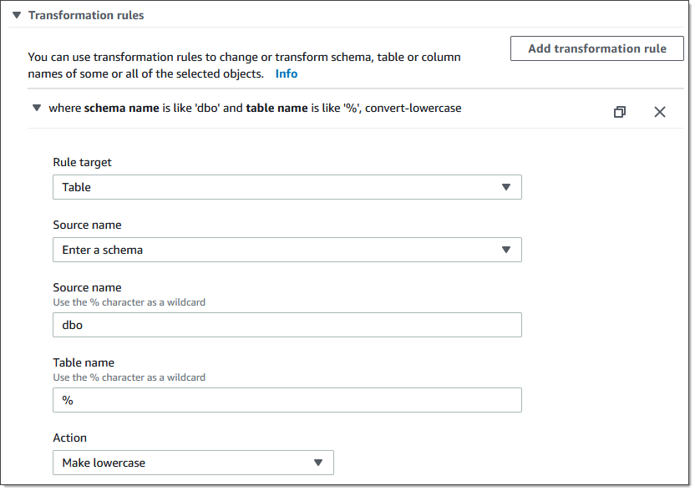Click the Action label
The width and height of the screenshot is (695, 491).
click(69, 438)
